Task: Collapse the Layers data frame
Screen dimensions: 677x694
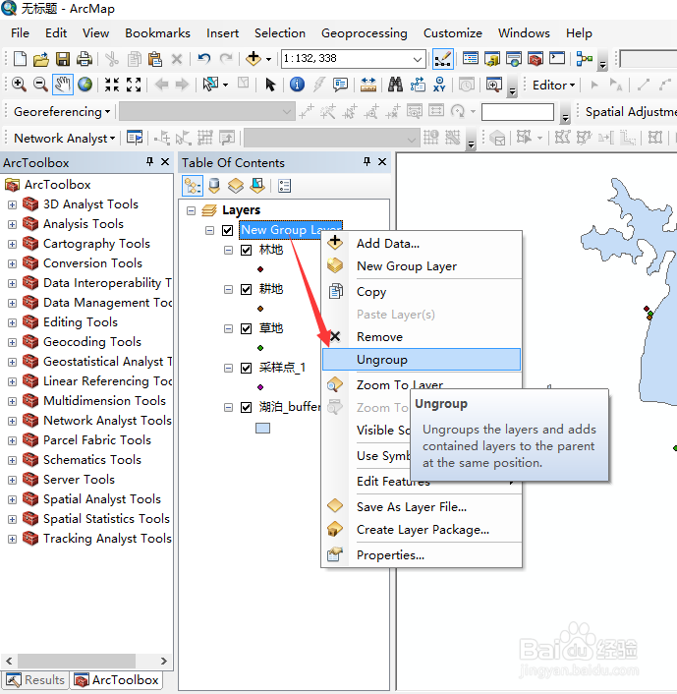Action: tap(191, 210)
